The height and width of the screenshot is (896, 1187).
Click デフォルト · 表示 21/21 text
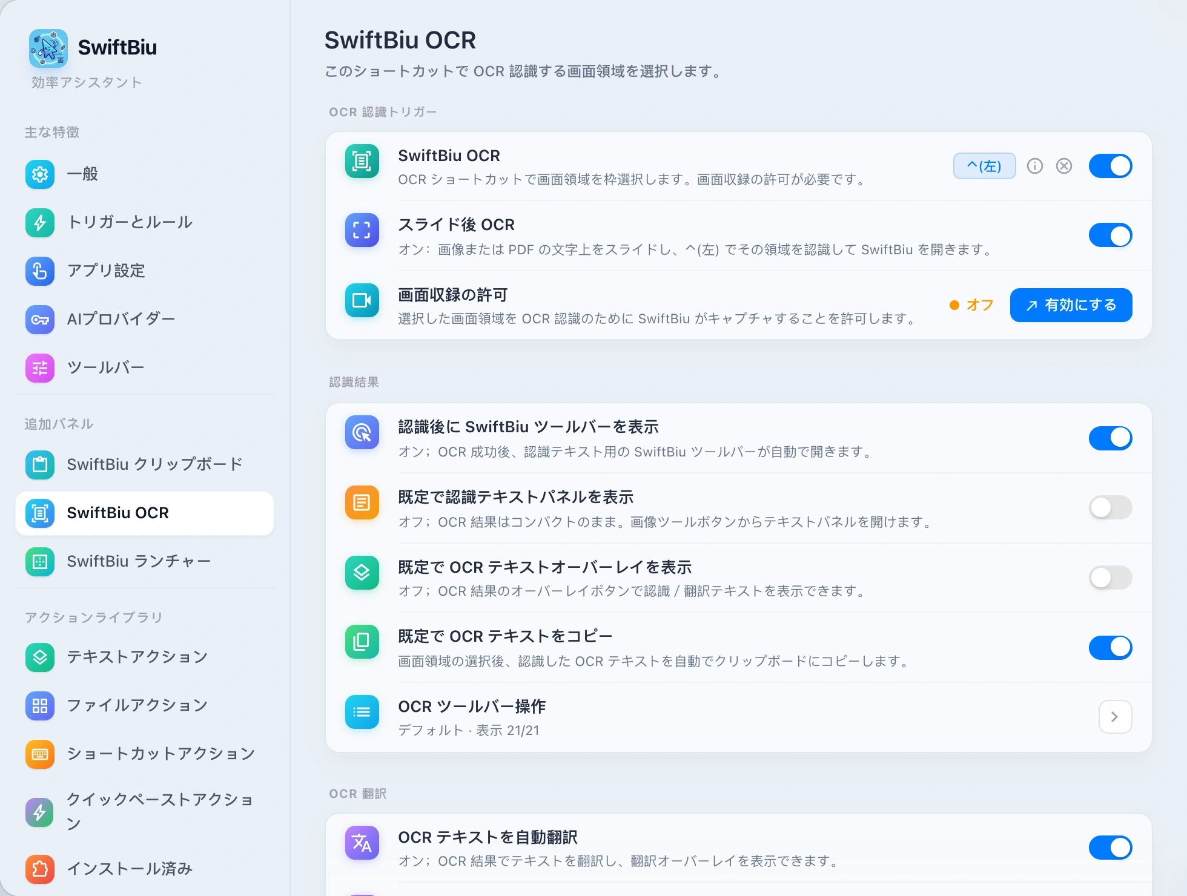469,731
